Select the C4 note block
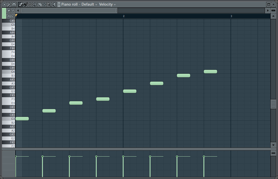 (x=210, y=72)
